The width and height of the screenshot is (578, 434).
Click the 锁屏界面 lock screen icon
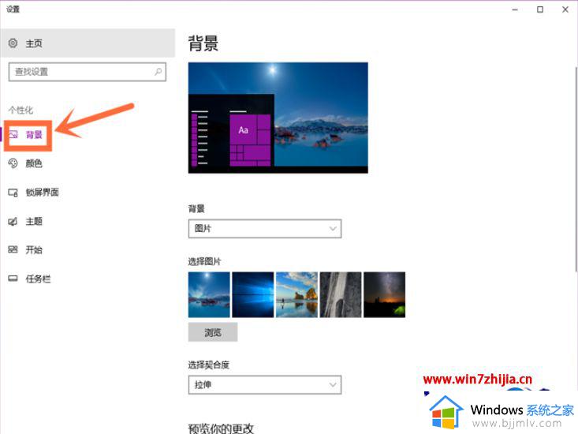[13, 192]
